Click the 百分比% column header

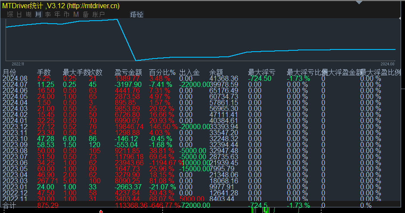point(162,72)
